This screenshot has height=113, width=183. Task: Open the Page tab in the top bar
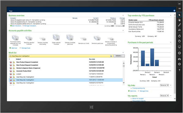coord(11,11)
